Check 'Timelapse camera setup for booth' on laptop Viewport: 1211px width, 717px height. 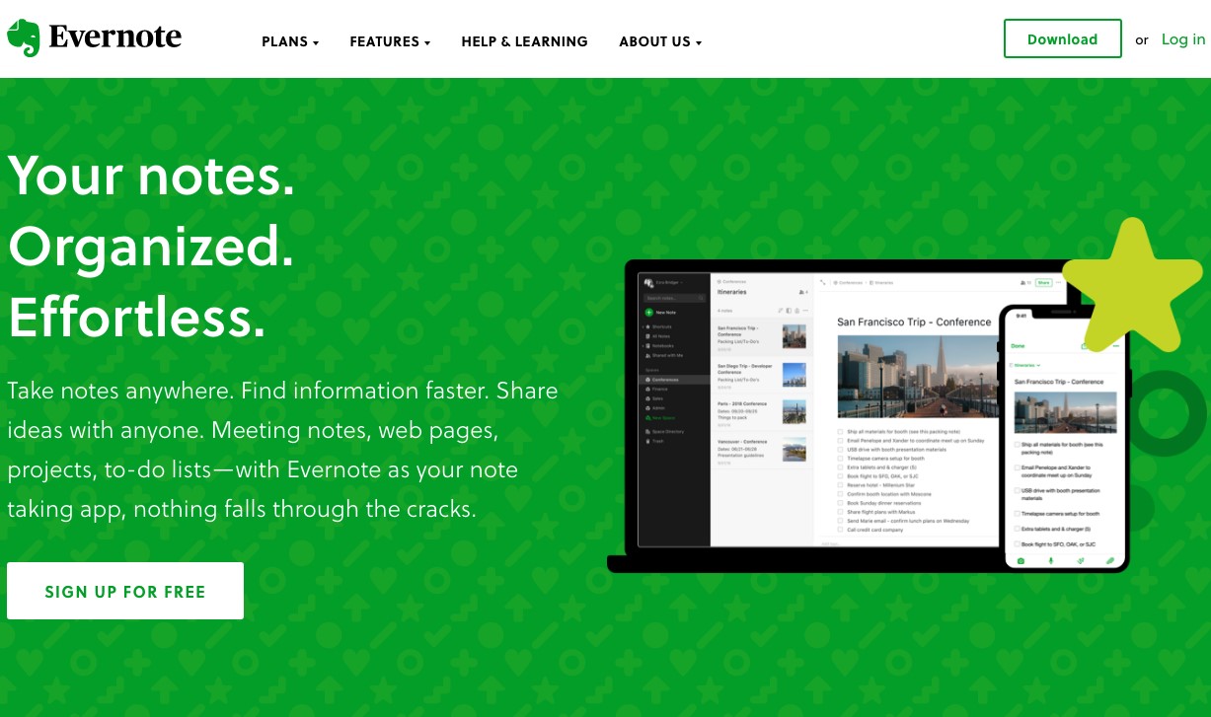pos(840,459)
